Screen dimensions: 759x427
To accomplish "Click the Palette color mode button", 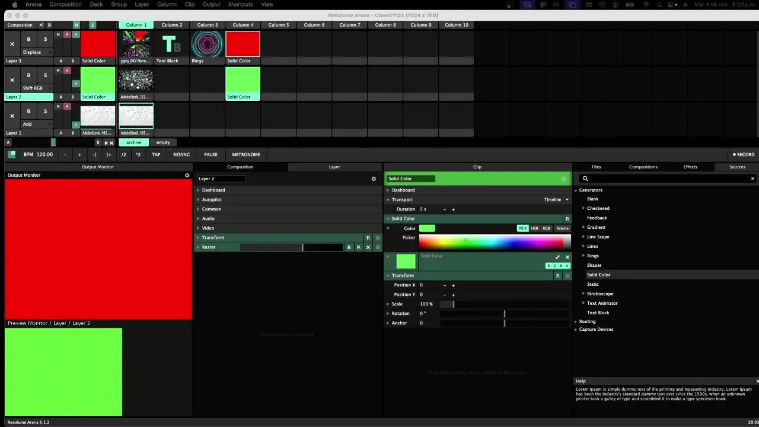I will pyautogui.click(x=562, y=228).
